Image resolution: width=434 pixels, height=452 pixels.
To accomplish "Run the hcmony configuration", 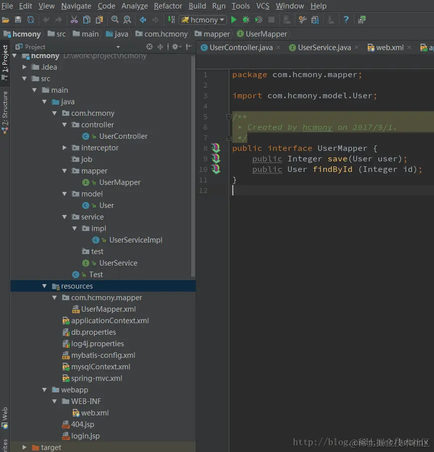I will coord(234,20).
